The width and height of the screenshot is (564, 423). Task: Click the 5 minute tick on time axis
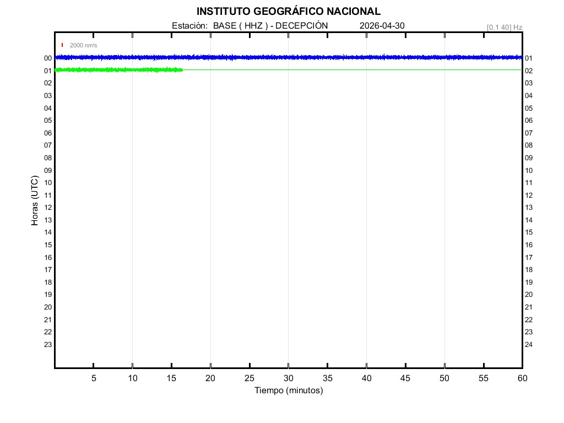pyautogui.click(x=94, y=378)
